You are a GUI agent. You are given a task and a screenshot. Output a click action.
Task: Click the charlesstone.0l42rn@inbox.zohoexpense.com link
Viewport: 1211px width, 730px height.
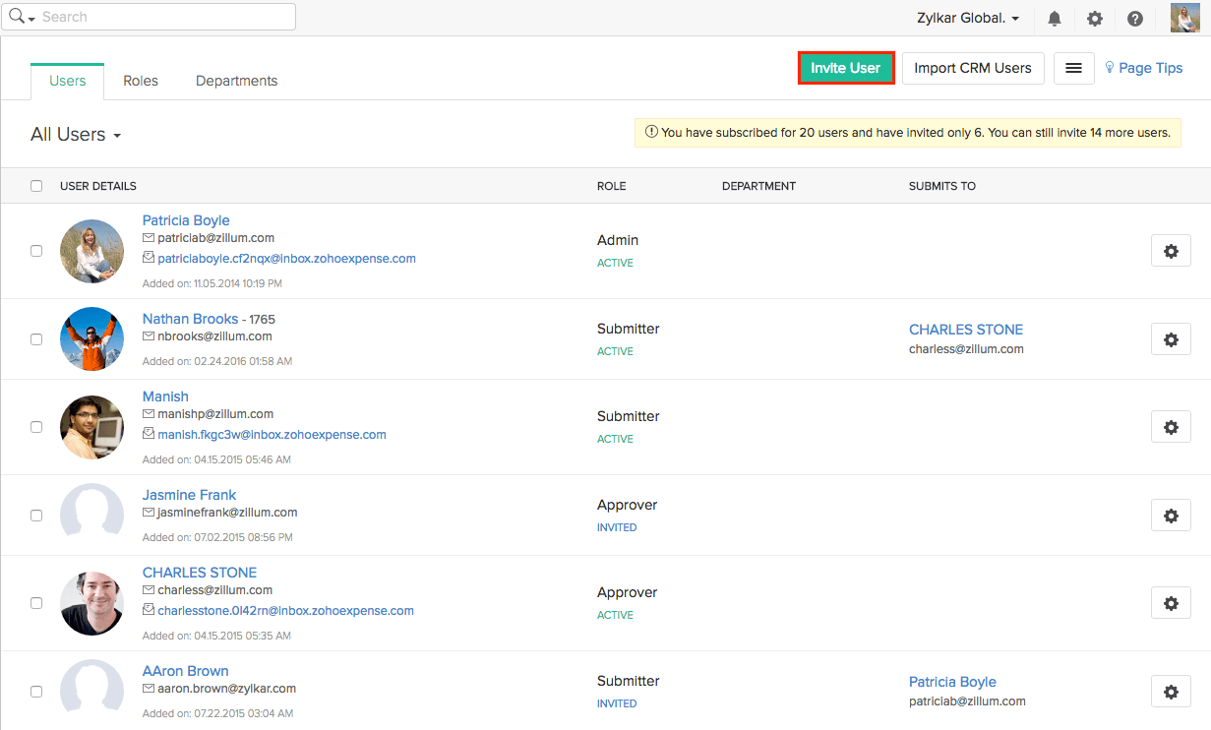[x=285, y=610]
